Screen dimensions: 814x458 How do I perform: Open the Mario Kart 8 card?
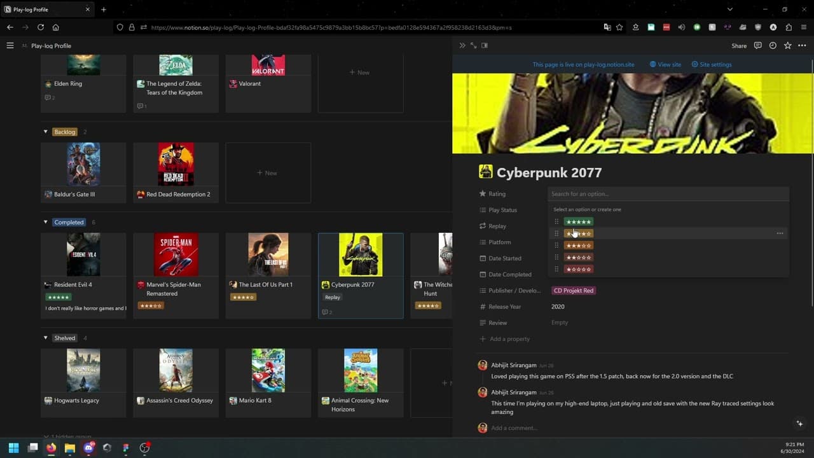[268, 383]
